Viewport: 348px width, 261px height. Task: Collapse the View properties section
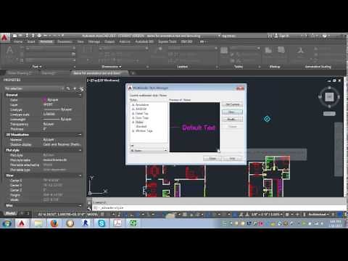pos(80,175)
